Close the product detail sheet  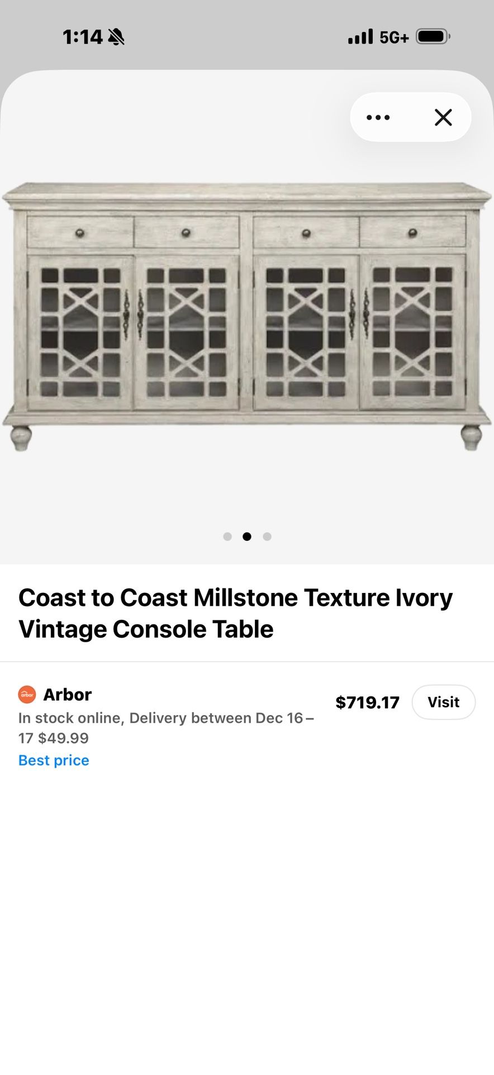pyautogui.click(x=443, y=118)
